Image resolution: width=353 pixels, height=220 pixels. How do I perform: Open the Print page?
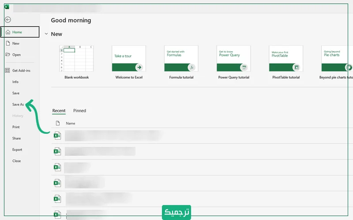16,127
